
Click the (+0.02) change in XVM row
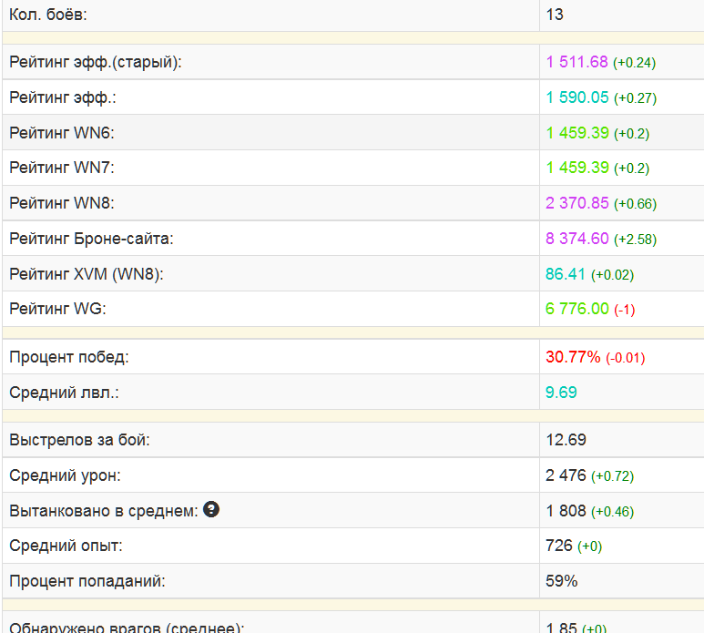point(612,275)
